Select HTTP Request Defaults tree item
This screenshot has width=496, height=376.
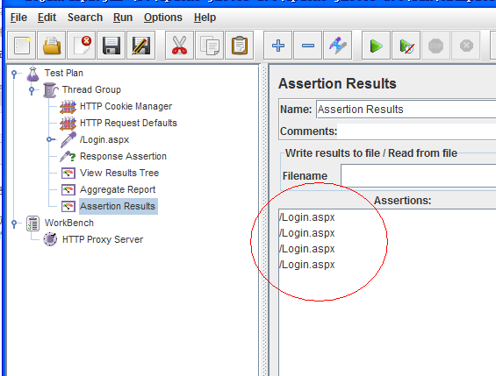tap(128, 123)
